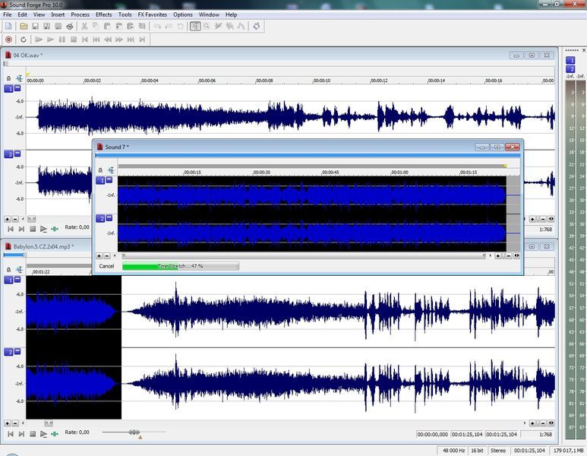The image size is (587, 456).
Task: Click Play Normal in Babylon.5 window
Action: coord(43,434)
